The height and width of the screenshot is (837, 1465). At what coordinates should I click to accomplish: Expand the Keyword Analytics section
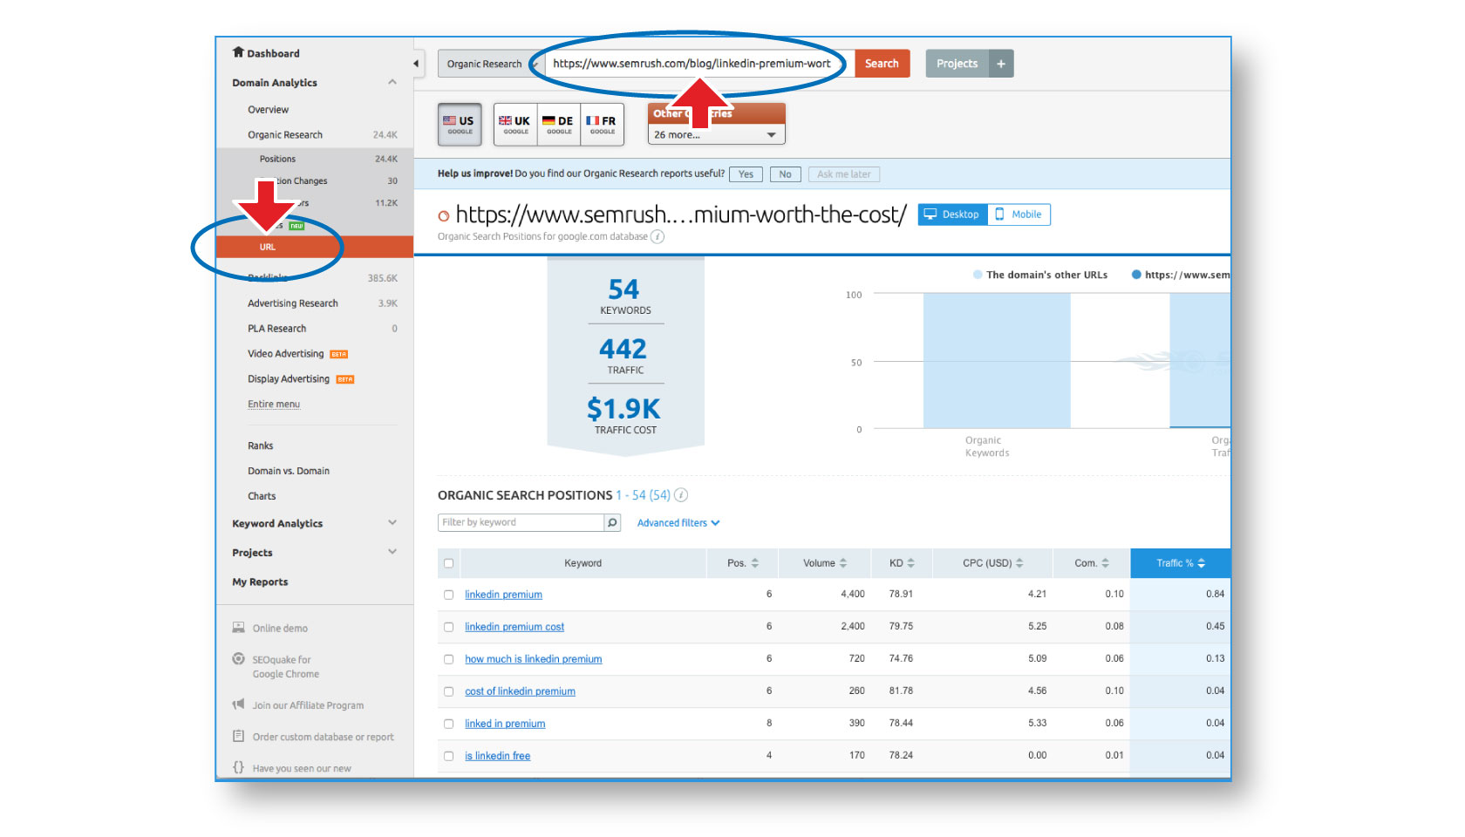(x=392, y=522)
